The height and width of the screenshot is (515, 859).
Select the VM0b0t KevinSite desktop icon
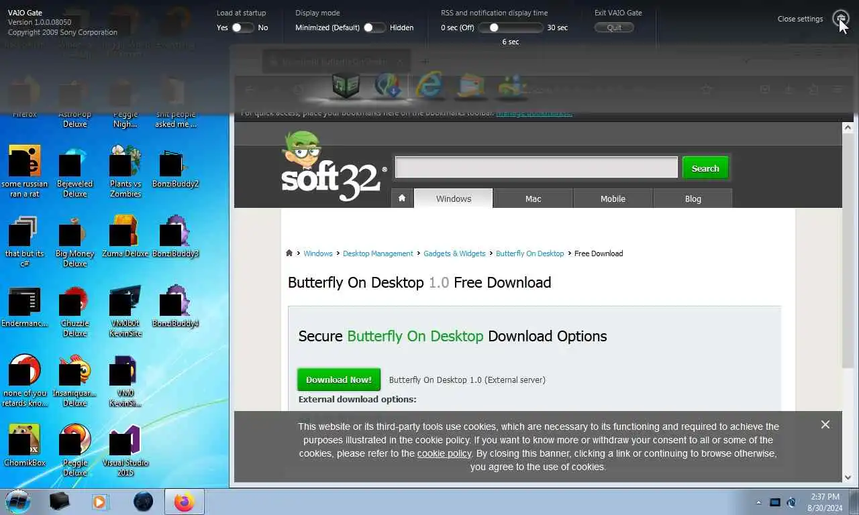click(x=125, y=310)
